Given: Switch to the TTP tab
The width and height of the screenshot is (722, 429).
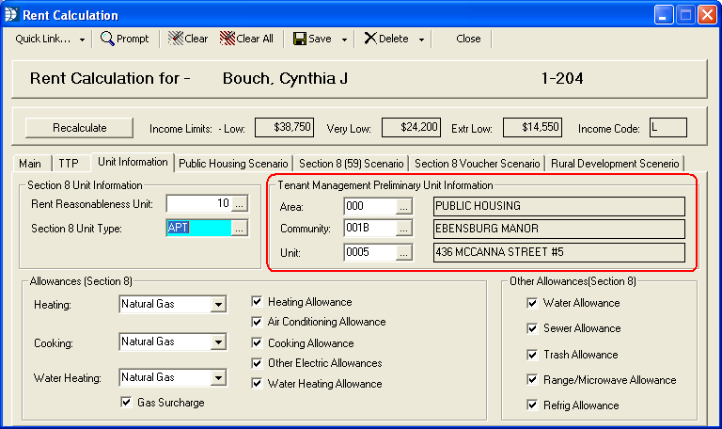Looking at the screenshot, I should point(67,163).
